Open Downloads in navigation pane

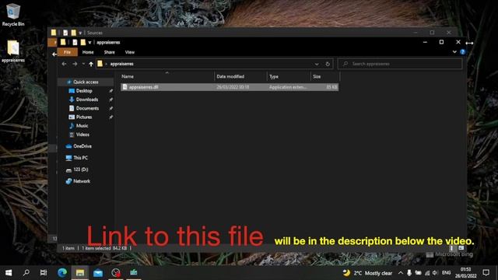click(86, 100)
